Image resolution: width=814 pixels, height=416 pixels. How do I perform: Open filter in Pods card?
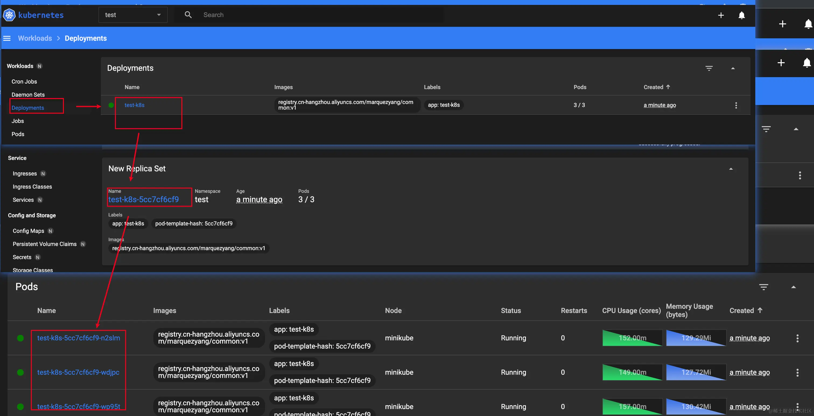pyautogui.click(x=763, y=287)
